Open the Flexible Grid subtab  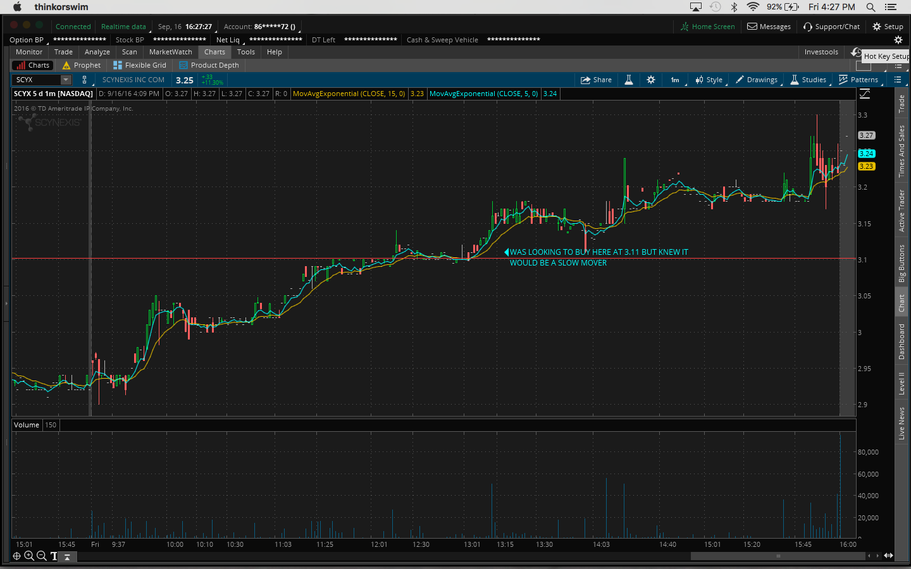coord(140,65)
